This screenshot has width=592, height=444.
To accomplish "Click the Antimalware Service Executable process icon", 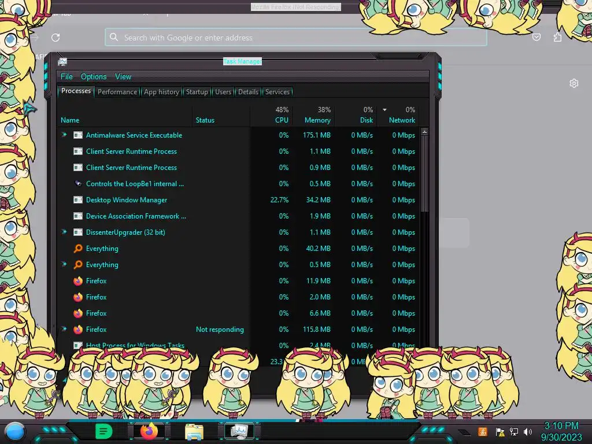I will click(x=78, y=135).
